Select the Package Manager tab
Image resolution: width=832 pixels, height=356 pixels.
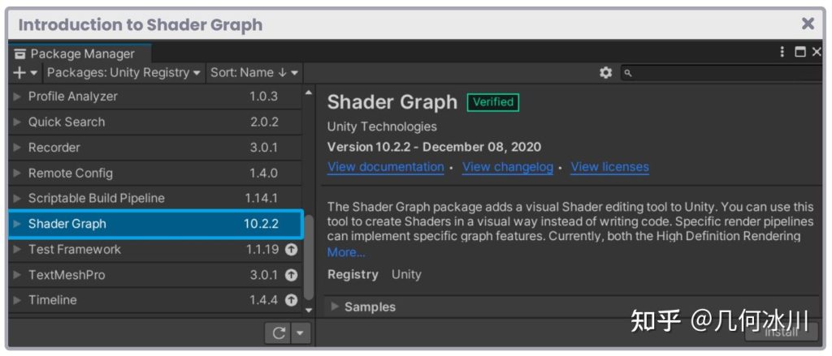click(x=80, y=54)
